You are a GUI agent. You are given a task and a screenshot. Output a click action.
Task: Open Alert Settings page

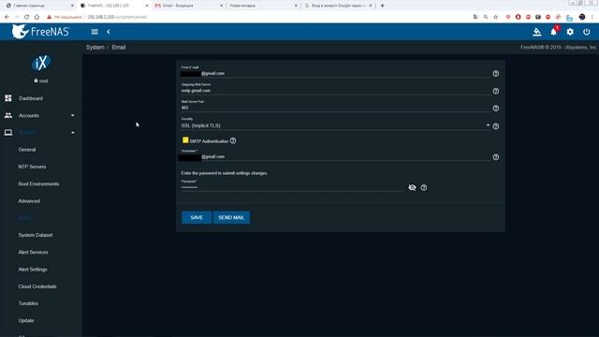pyautogui.click(x=33, y=270)
